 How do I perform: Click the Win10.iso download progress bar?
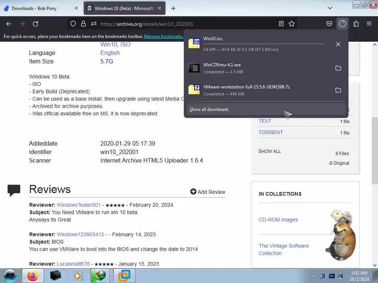(x=264, y=44)
